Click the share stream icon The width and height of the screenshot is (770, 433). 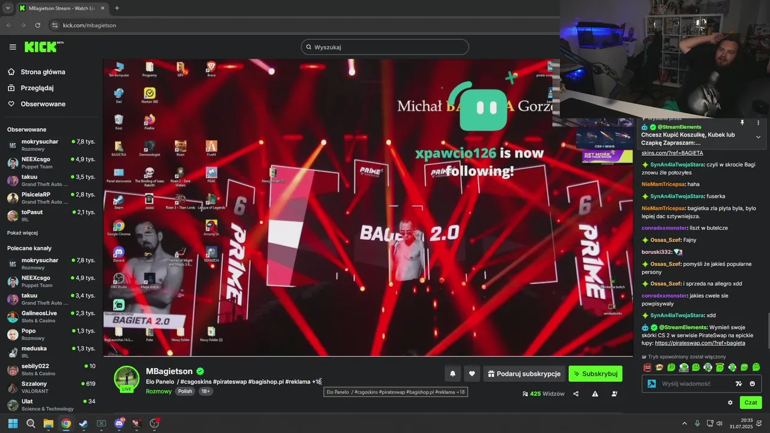576,394
